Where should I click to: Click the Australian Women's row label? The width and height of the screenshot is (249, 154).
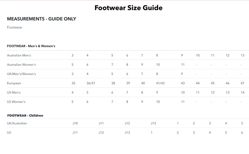pos(21,65)
